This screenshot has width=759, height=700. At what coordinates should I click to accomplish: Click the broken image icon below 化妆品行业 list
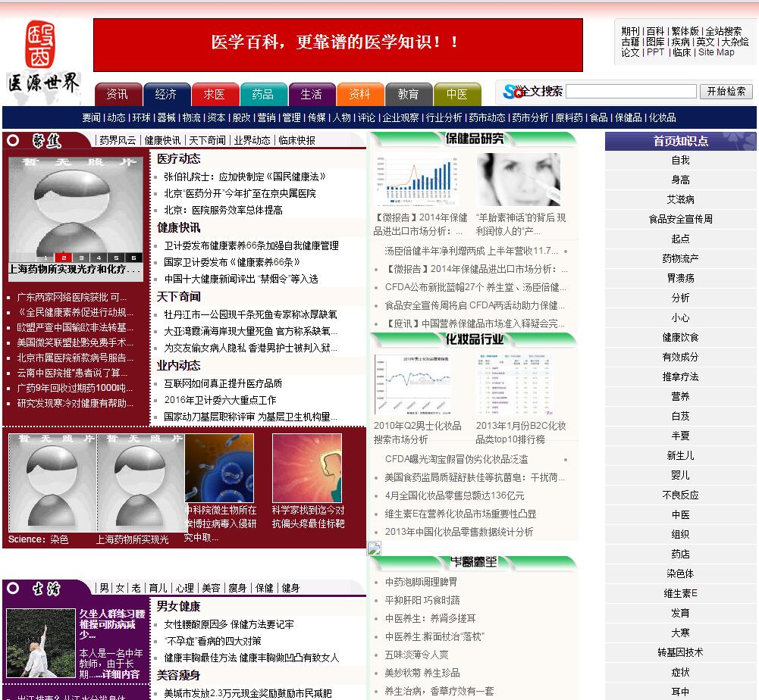coord(374,548)
